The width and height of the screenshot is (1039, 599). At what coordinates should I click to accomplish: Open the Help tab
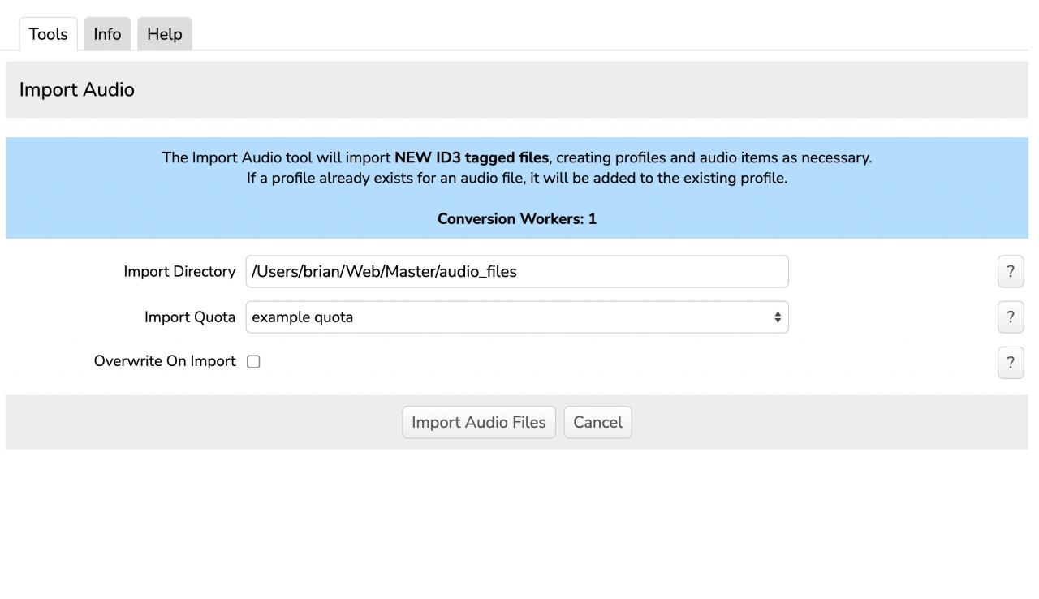[164, 34]
